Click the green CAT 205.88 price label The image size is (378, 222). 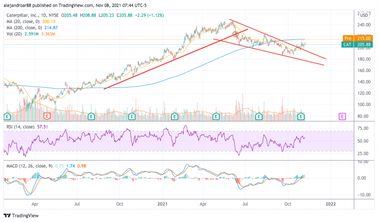tap(357, 45)
